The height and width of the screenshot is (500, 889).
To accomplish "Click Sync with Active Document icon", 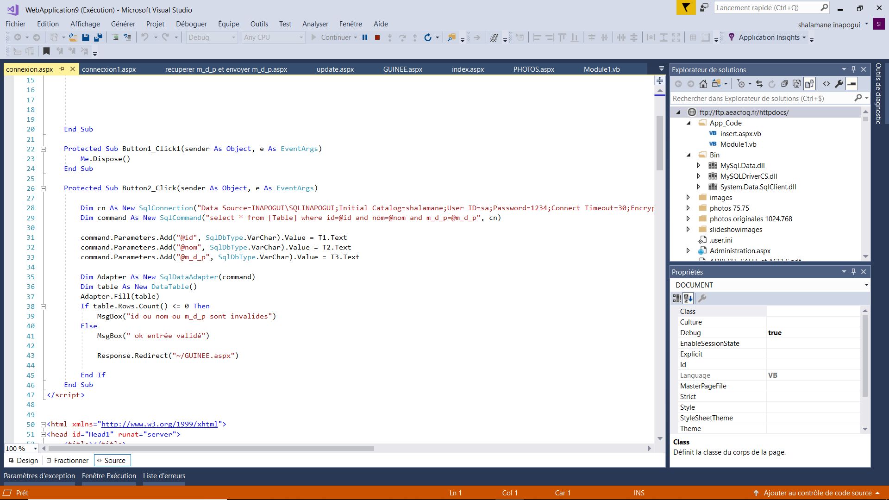I will click(x=759, y=84).
